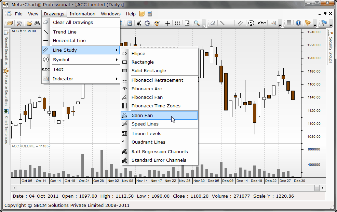Click the horizontal chart scrollbar thumb
Screen dimensions: 337x212
[317, 188]
